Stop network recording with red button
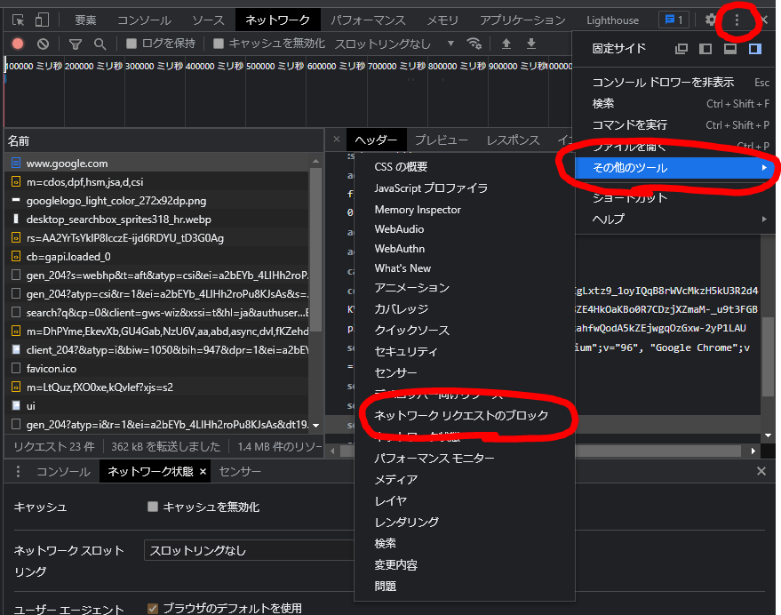Image resolution: width=781 pixels, height=615 pixels. [x=18, y=44]
